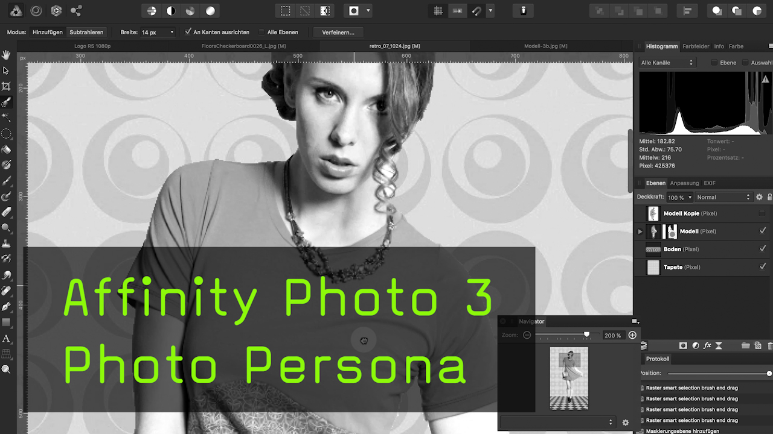This screenshot has width=773, height=434.
Task: Select the View hand tool
Action: pos(6,55)
